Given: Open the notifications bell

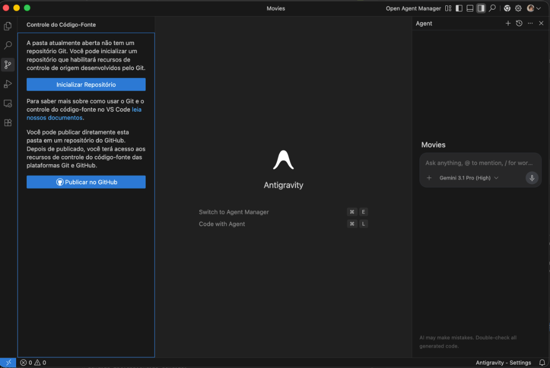Looking at the screenshot, I should click(x=542, y=363).
